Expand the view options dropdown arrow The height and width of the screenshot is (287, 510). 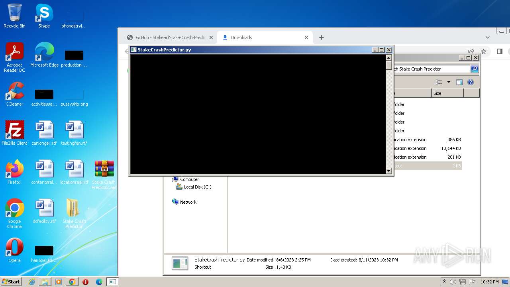[449, 82]
